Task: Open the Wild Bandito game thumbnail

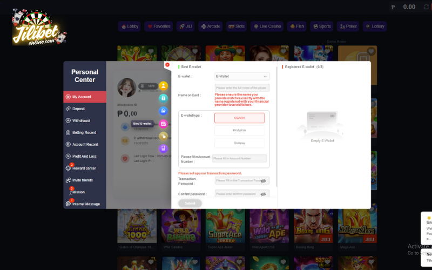Action: pyautogui.click(x=181, y=226)
